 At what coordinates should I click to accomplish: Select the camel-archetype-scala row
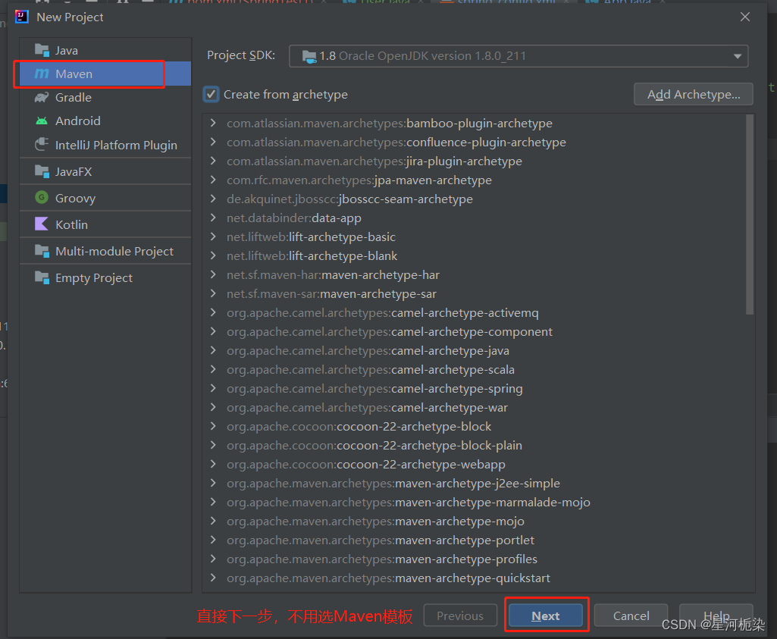(473, 370)
